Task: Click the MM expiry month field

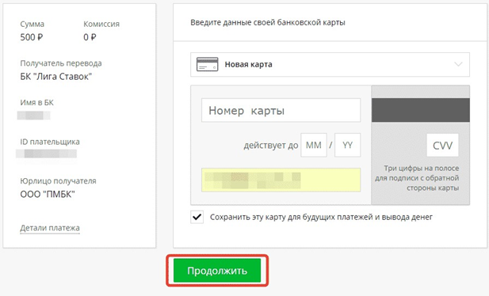Action: coord(314,145)
